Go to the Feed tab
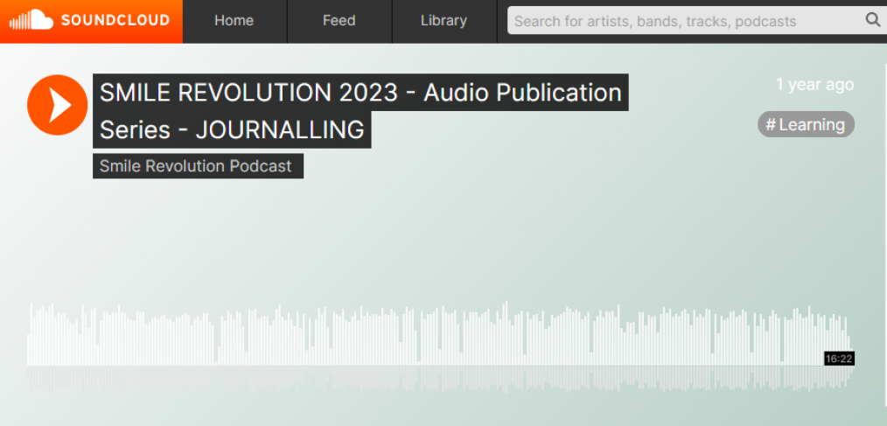 pos(339,21)
